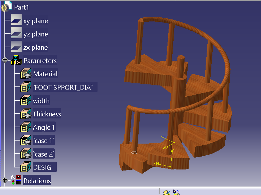Collapse the Parameters node
This screenshot has height=195, width=261.
(x=5, y=60)
